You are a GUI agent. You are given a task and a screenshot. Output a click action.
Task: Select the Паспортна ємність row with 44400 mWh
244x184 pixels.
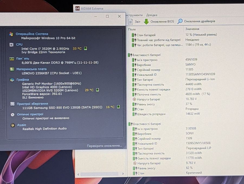point(167,85)
